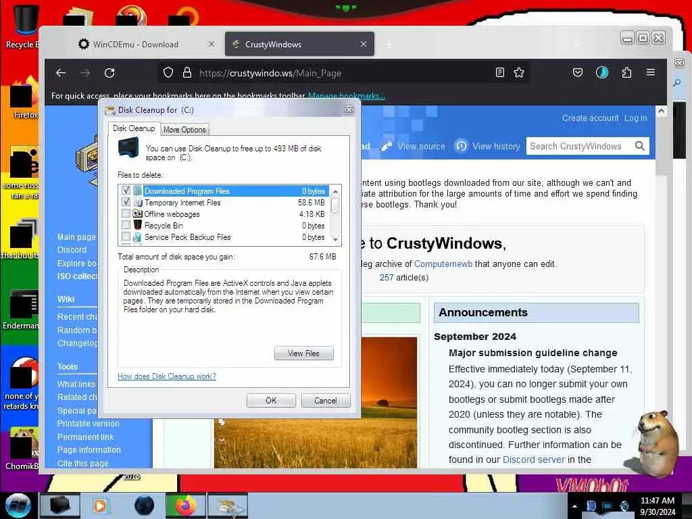Open Cite this page sidebar link
The height and width of the screenshot is (519, 692).
83,463
